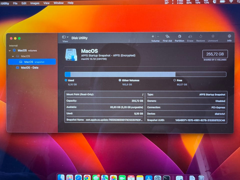
Task: Open FaceTime from the Dock
Action: [x=122, y=178]
